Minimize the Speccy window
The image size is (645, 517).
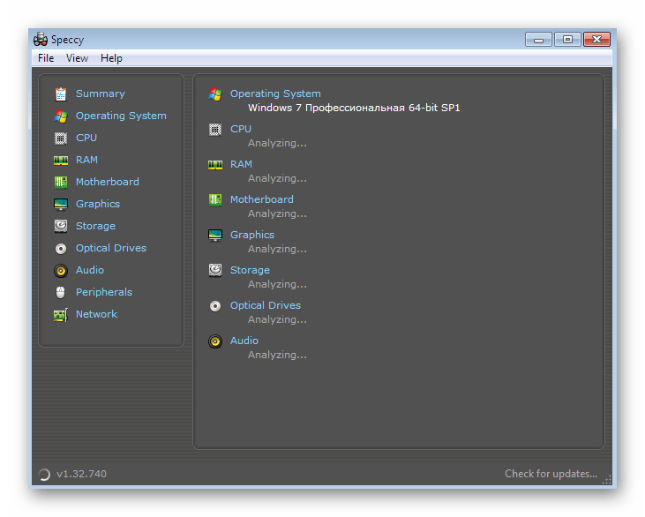pos(538,40)
